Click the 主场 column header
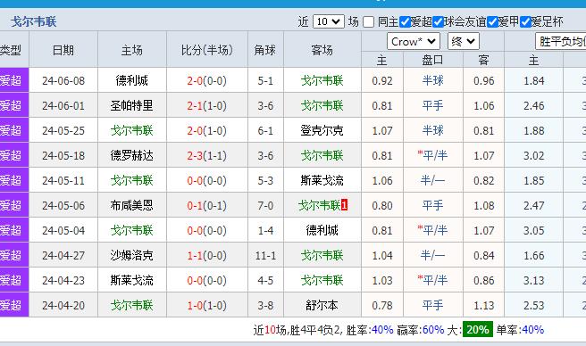Image resolution: width=586 pixels, height=346 pixels. (x=132, y=50)
